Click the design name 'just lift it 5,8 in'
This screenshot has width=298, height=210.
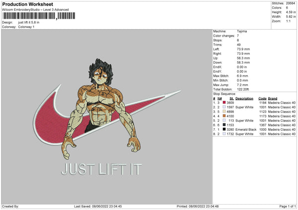pyautogui.click(x=29, y=22)
